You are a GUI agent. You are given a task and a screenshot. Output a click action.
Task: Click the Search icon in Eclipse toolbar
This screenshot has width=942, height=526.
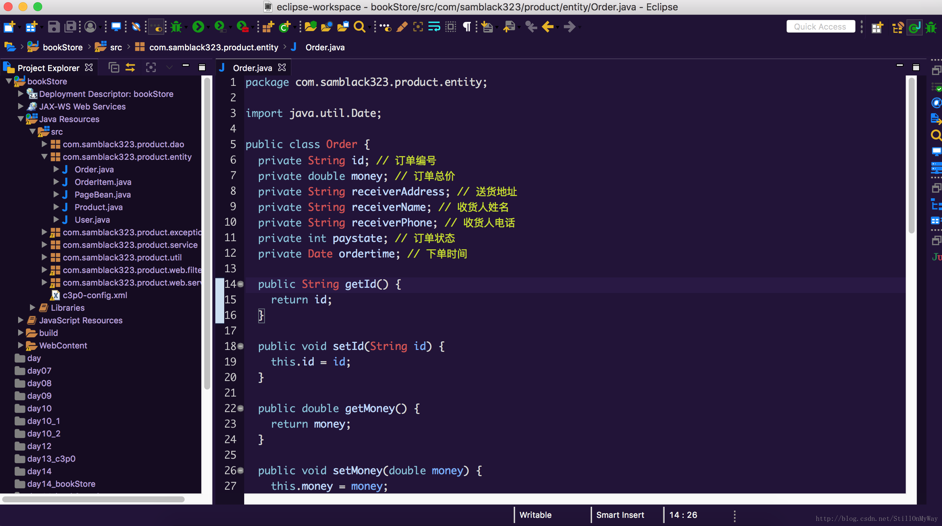(x=360, y=27)
